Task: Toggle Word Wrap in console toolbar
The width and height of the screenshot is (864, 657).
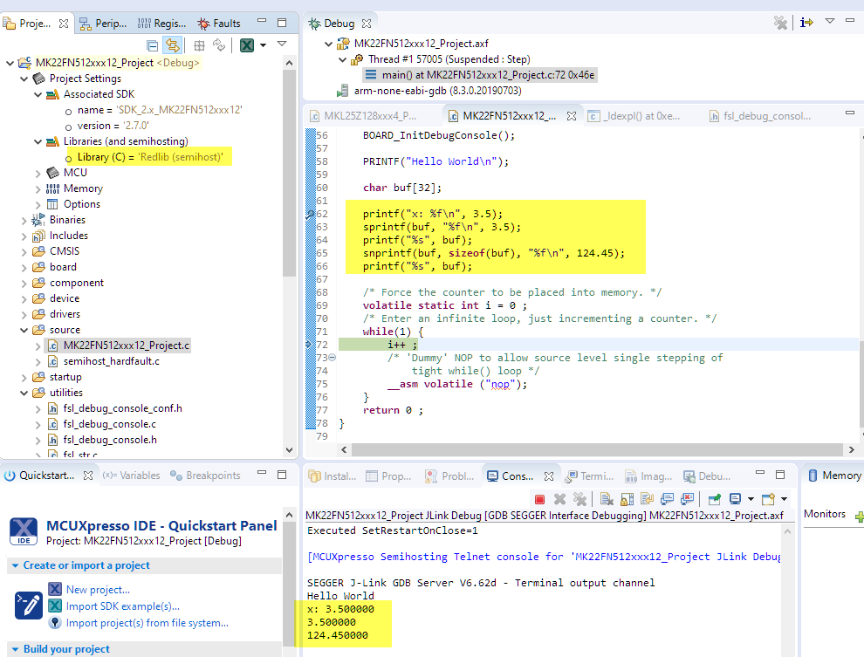Action: (647, 499)
